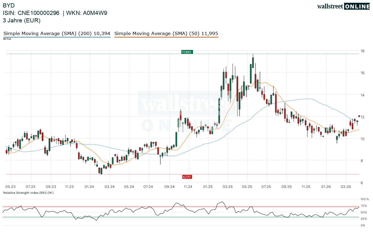
Task: Select the Relative Strength Index (RSI) label
Action: (28, 193)
